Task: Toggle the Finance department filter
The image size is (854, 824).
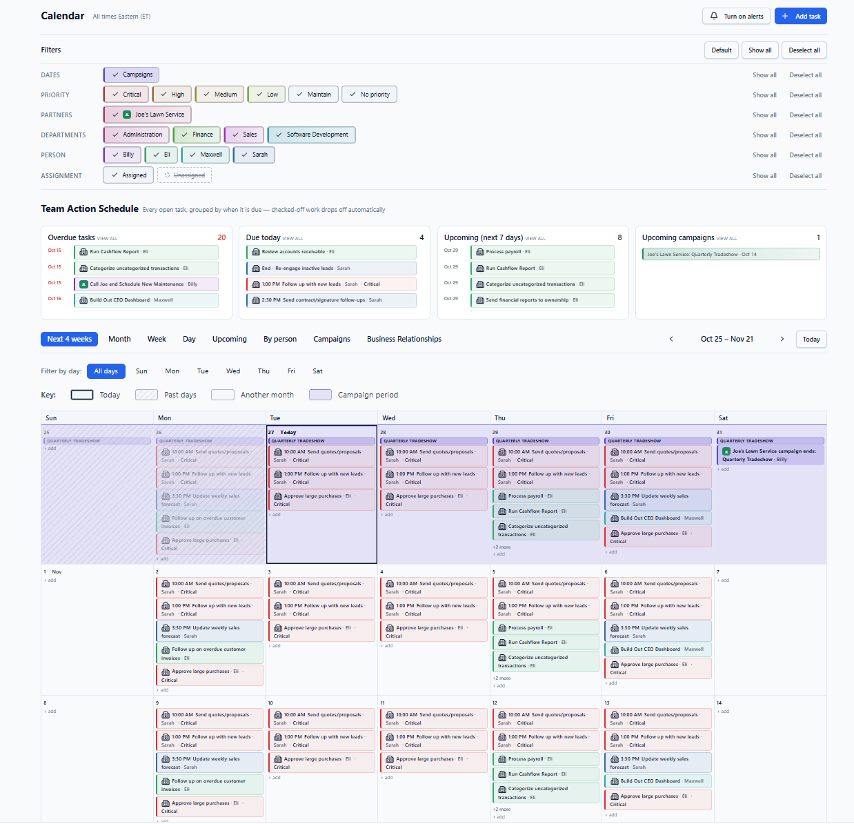Action: tap(197, 135)
